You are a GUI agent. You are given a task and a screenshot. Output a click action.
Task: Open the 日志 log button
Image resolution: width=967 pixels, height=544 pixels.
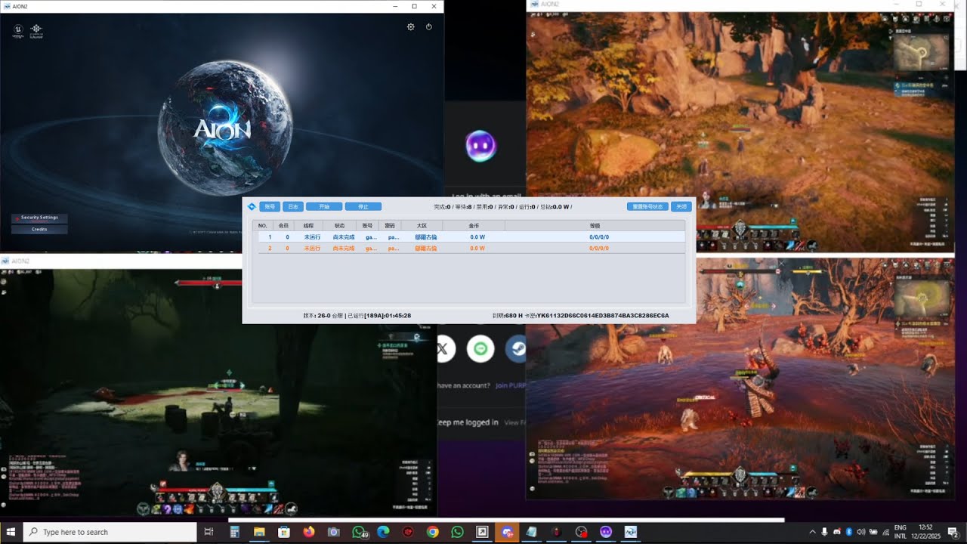point(294,206)
